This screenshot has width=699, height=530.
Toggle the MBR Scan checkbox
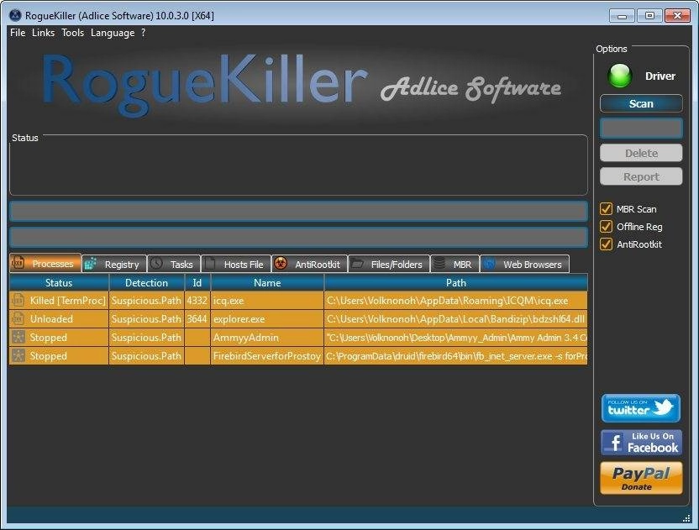pos(606,208)
